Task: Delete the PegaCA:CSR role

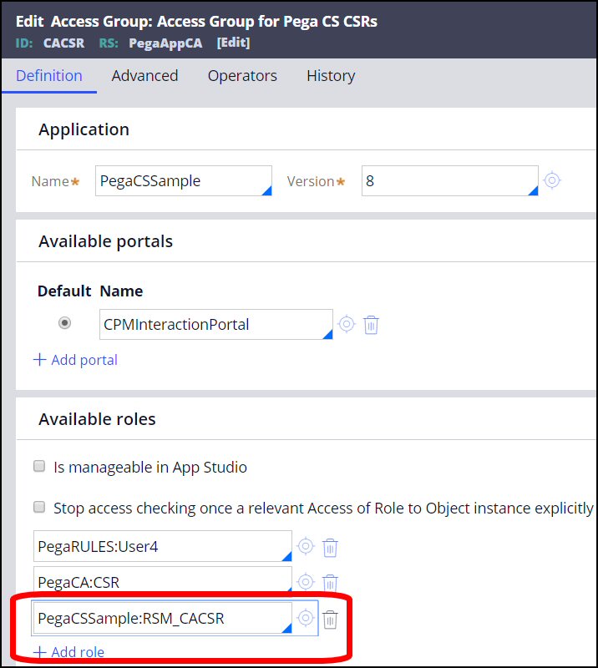Action: pyautogui.click(x=331, y=582)
